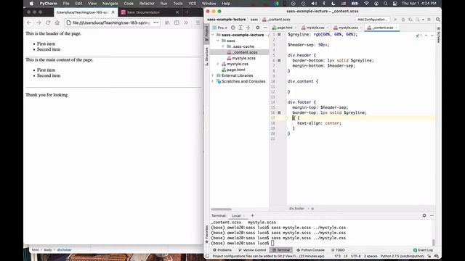Click Add Configuration button

[x=372, y=20]
